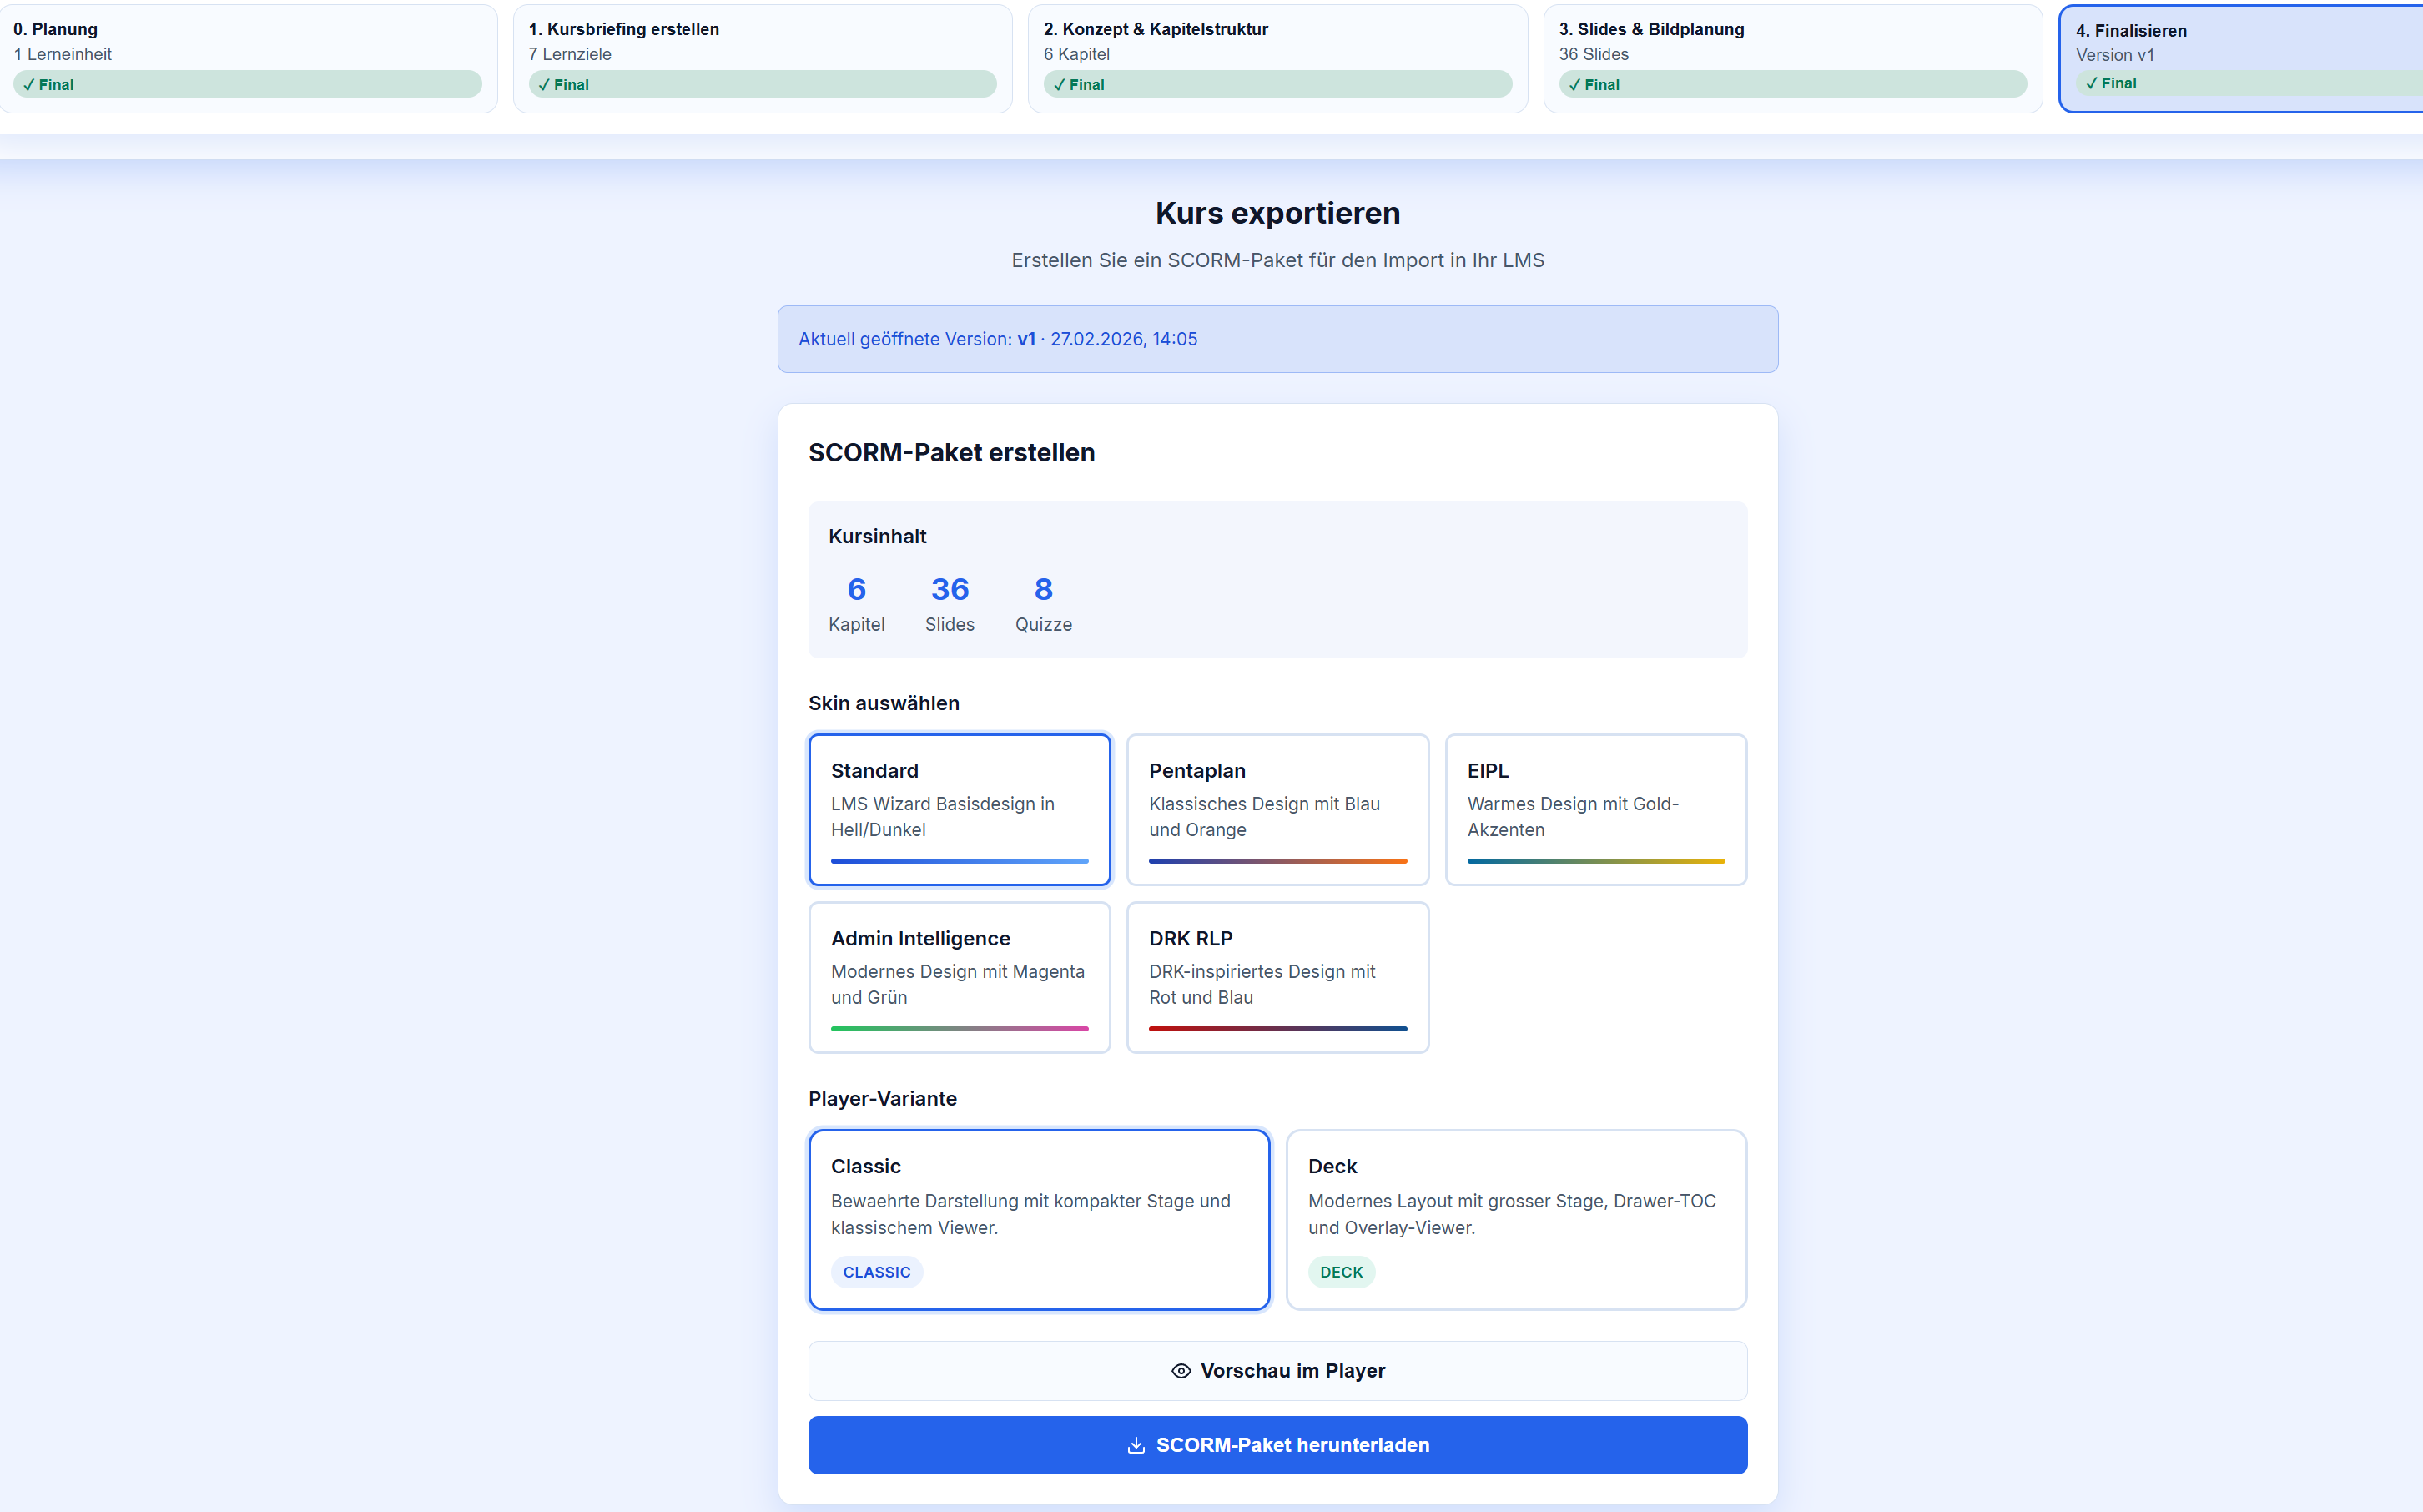Open step 1 Kursbriefing erstellen
The width and height of the screenshot is (2423, 1512).
point(762,57)
